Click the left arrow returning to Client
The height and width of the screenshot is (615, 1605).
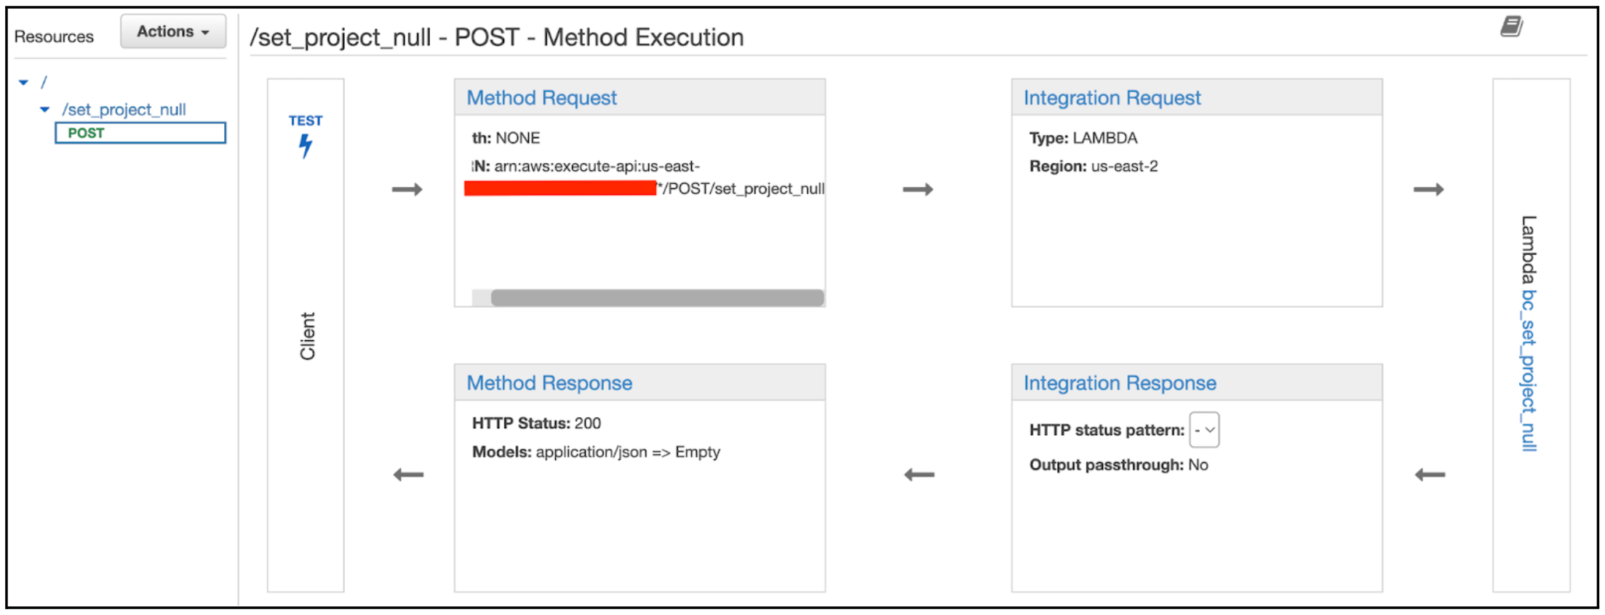(408, 475)
